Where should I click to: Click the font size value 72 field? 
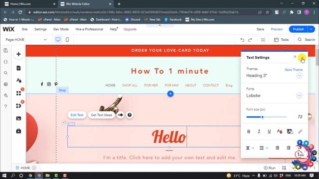300,117
